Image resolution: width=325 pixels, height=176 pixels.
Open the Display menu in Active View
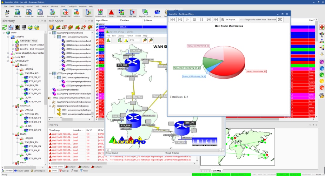(121, 36)
